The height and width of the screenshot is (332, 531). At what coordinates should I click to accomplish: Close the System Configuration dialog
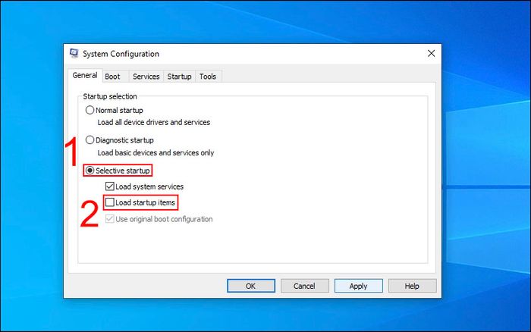pos(431,54)
